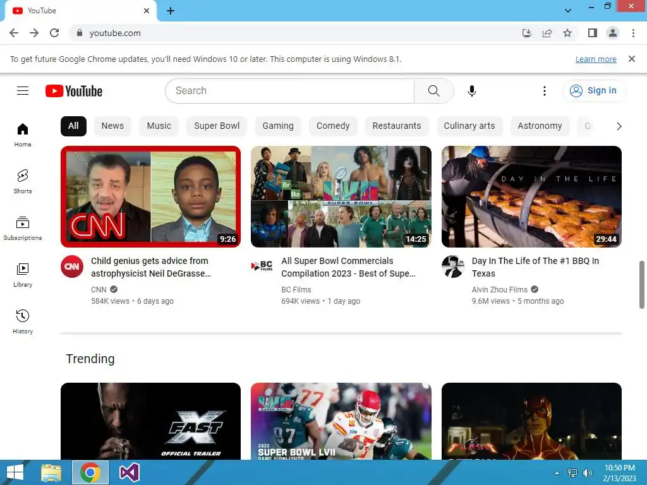Click the install app icon in address bar
The width and height of the screenshot is (647, 485).
(x=527, y=33)
